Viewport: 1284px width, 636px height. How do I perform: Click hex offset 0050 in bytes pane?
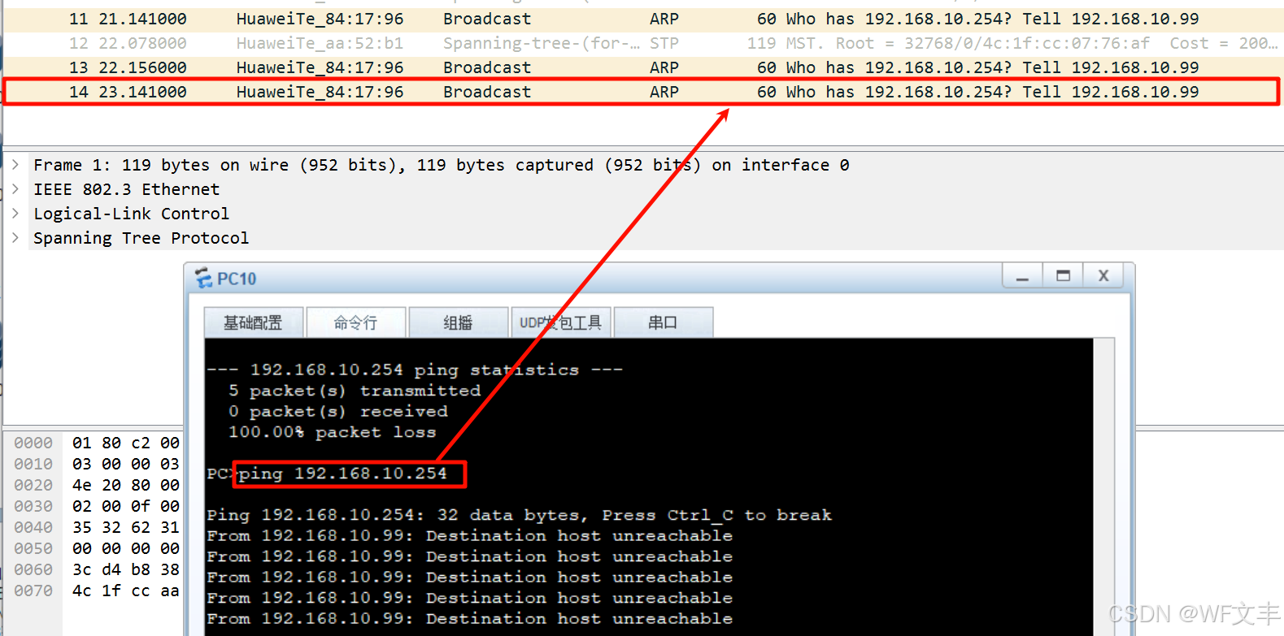33,548
